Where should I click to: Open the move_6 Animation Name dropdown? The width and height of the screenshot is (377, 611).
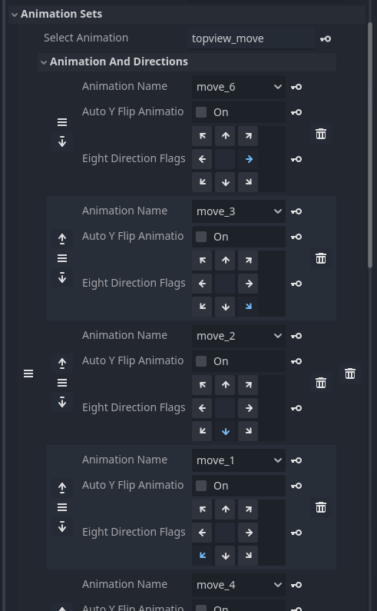click(239, 87)
